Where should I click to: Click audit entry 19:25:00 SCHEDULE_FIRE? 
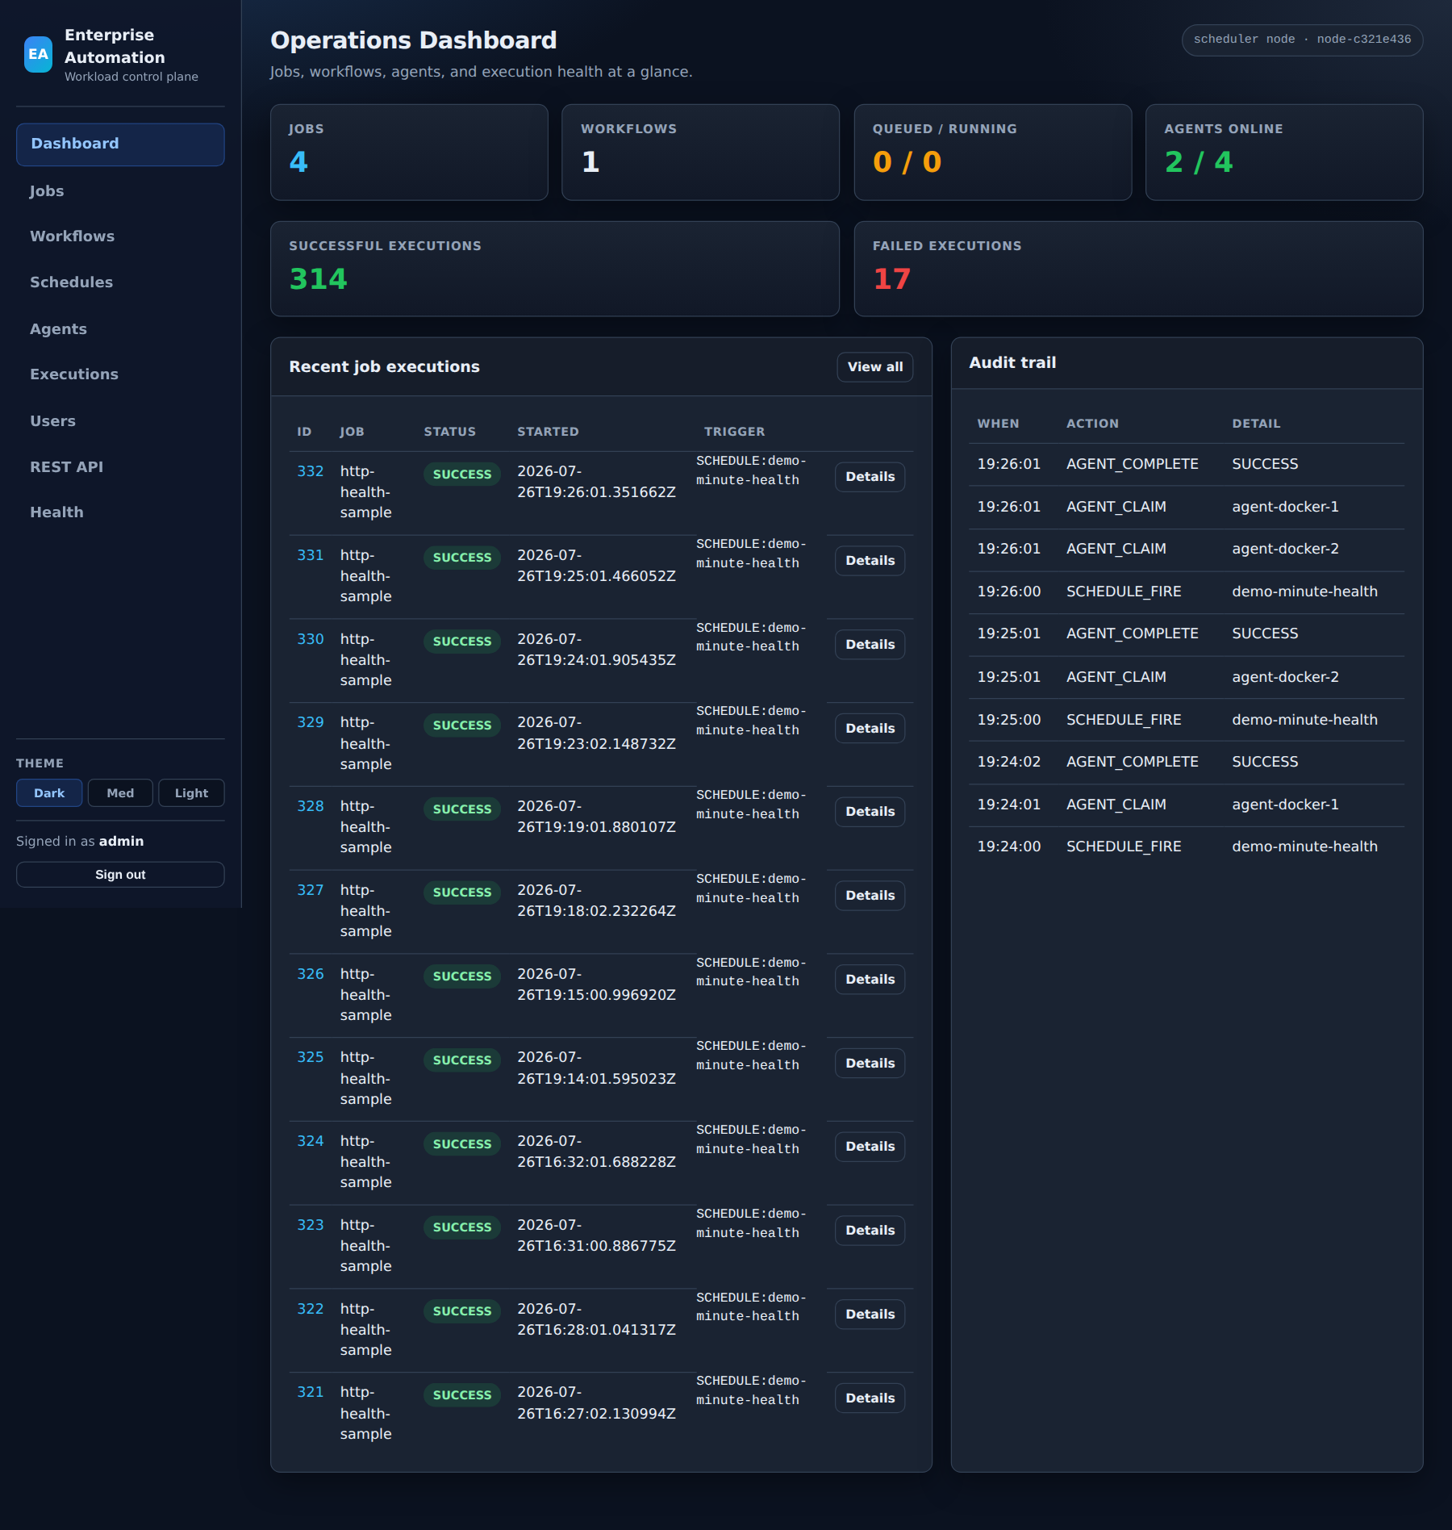(1187, 720)
